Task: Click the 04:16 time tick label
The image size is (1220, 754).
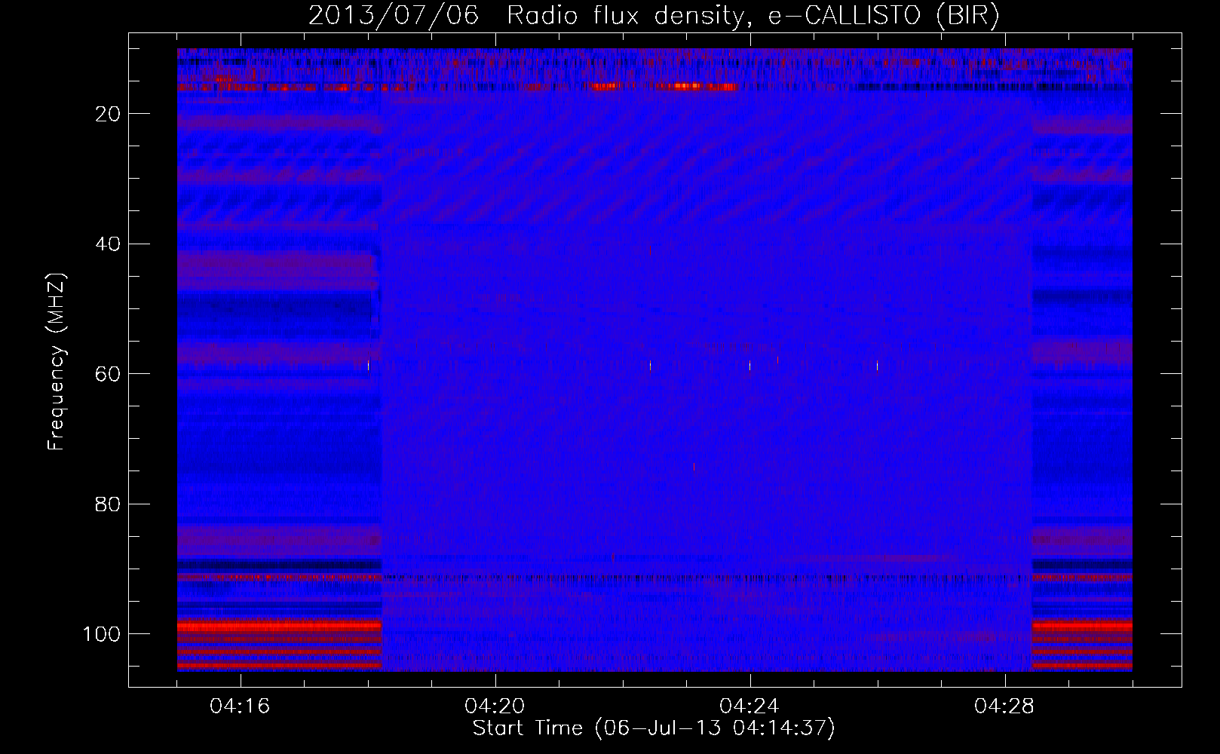Action: point(240,706)
